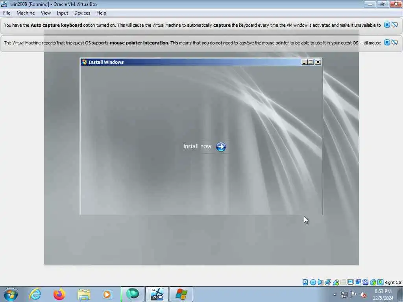Click the optical disk status icon
This screenshot has width=403, height=302.
(x=313, y=282)
